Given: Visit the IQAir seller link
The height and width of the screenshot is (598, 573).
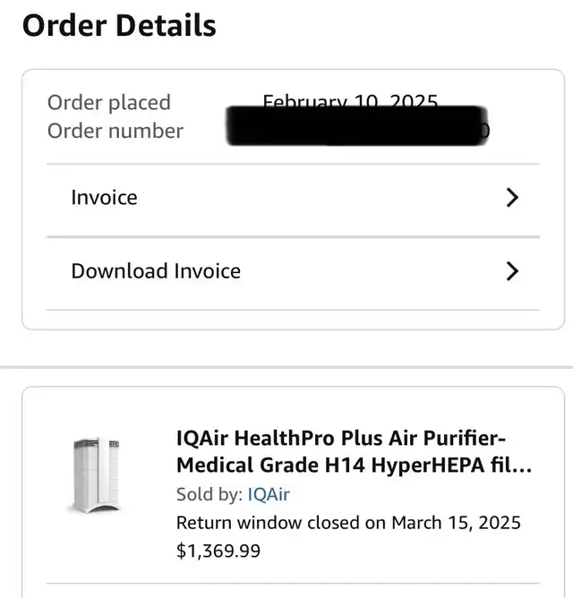Looking at the screenshot, I should coord(269,494).
